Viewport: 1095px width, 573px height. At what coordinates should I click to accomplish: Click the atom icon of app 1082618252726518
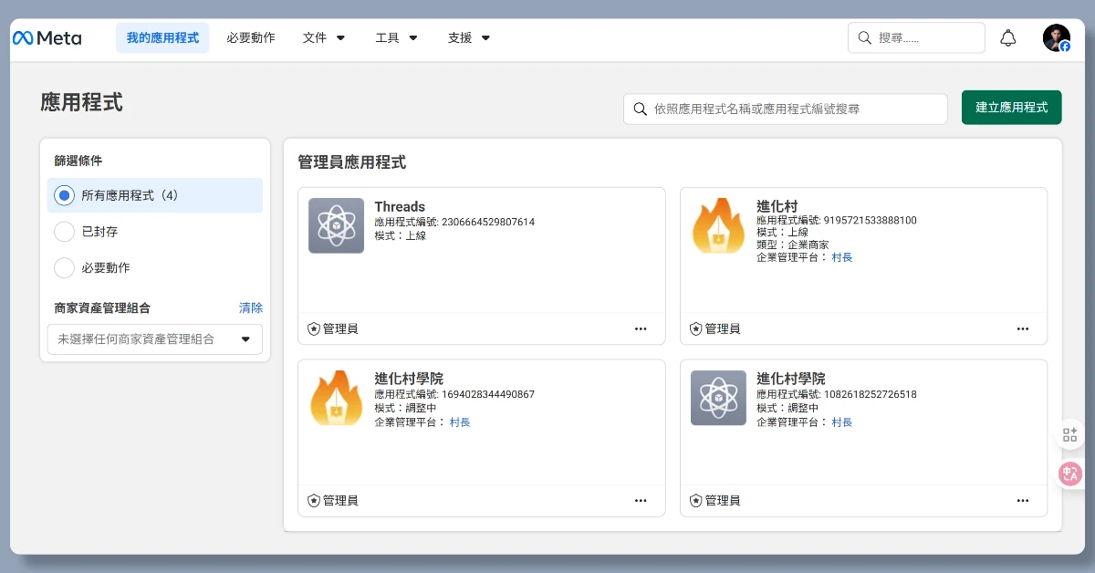coord(718,397)
